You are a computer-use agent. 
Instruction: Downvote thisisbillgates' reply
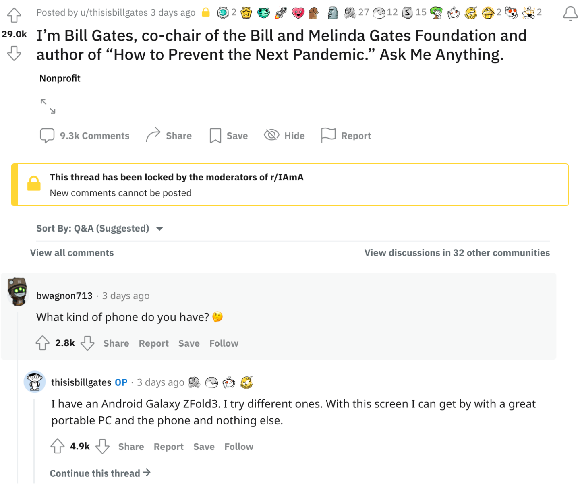tap(102, 447)
